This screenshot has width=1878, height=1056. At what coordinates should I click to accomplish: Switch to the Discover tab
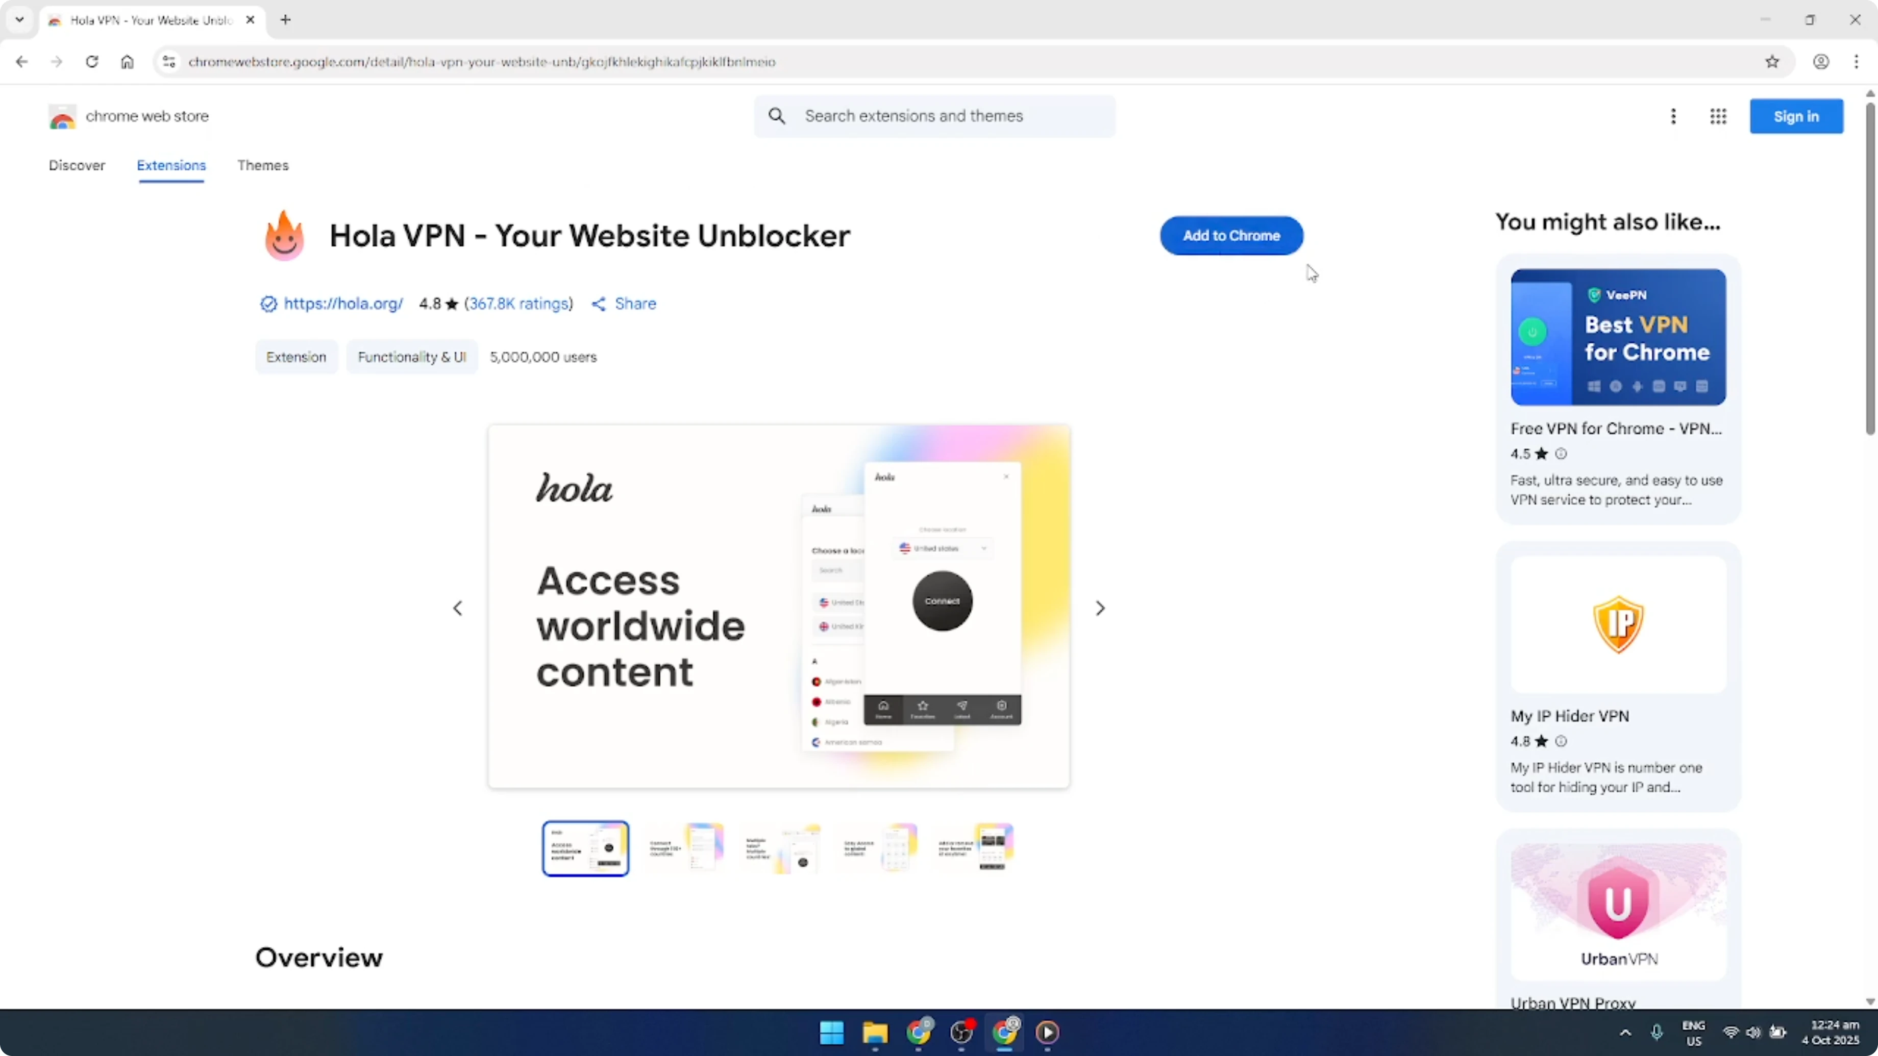pos(77,165)
